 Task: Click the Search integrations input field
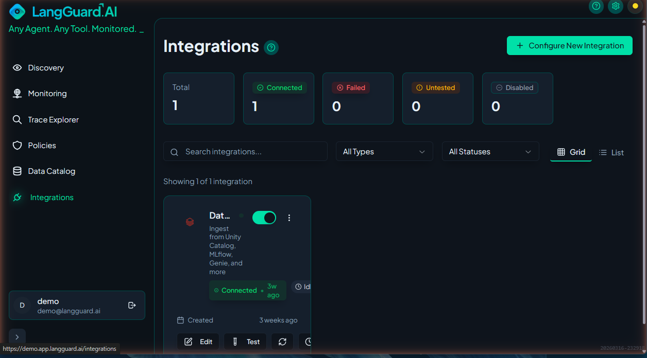[x=245, y=152]
